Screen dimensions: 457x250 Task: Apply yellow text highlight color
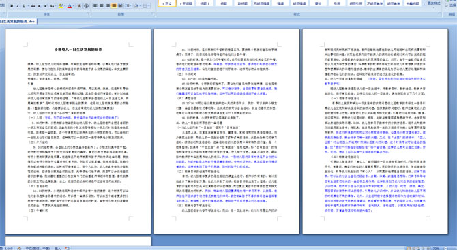pos(61,6)
